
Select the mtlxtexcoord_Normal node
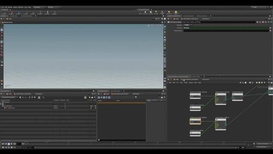pyautogui.click(x=195, y=108)
